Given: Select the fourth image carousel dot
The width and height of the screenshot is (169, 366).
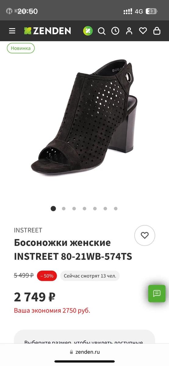Looking at the screenshot, I should pos(84,209).
